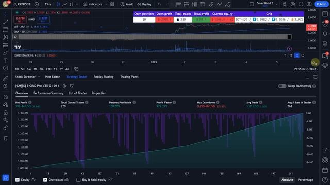
Task: Search symbol XRPUSDT
Action: click(22, 4)
